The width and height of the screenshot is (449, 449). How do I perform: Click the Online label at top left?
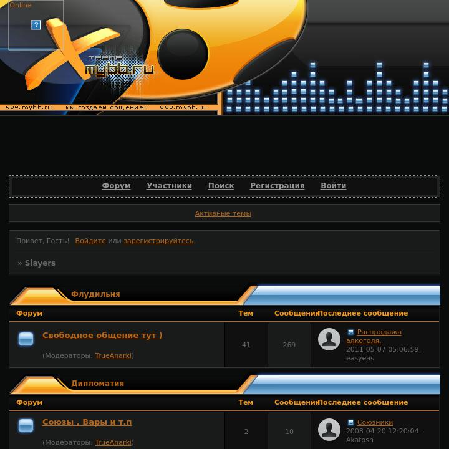[21, 5]
